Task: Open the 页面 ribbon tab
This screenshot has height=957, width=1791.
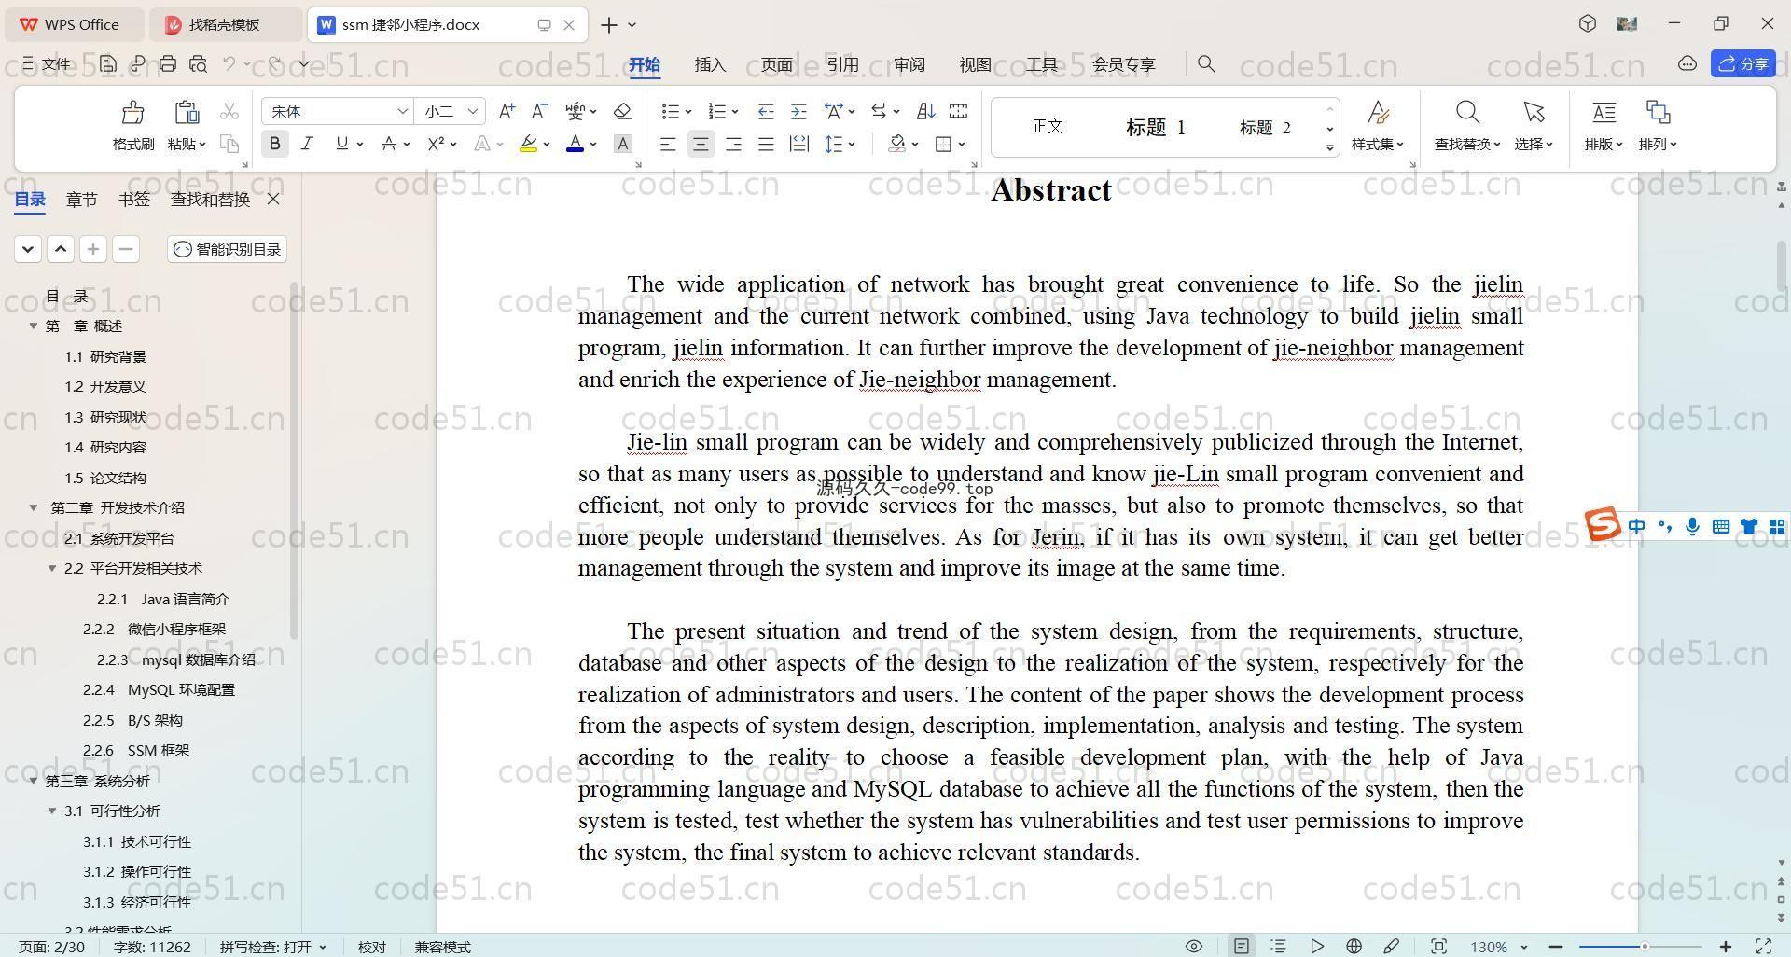Action: pos(776,64)
